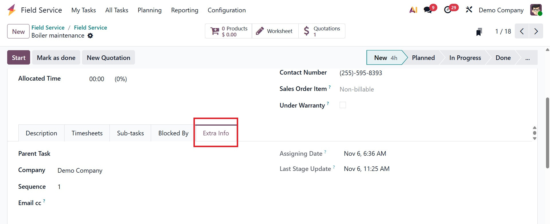Click the New Quotation button

pyautogui.click(x=108, y=58)
